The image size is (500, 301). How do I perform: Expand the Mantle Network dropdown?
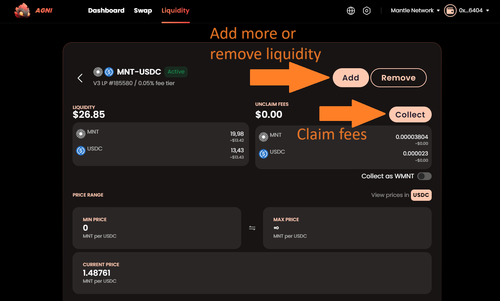pos(415,11)
